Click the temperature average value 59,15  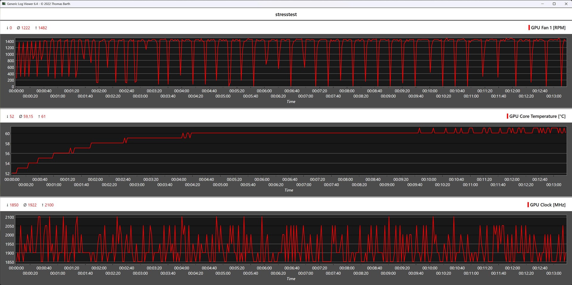[x=28, y=116]
